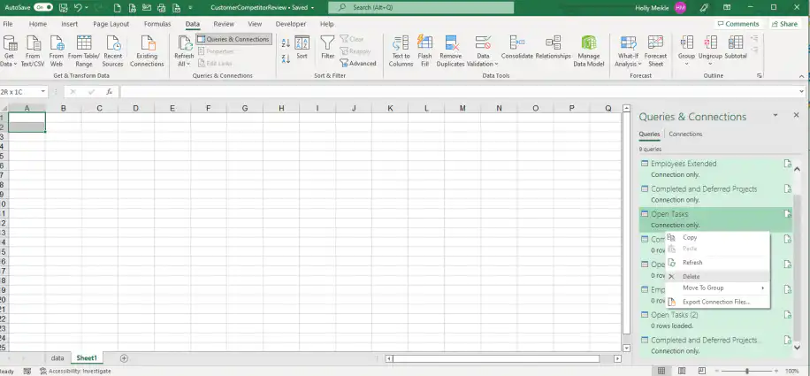
Task: Open the Undo history dropdown arrow
Action: [86, 8]
